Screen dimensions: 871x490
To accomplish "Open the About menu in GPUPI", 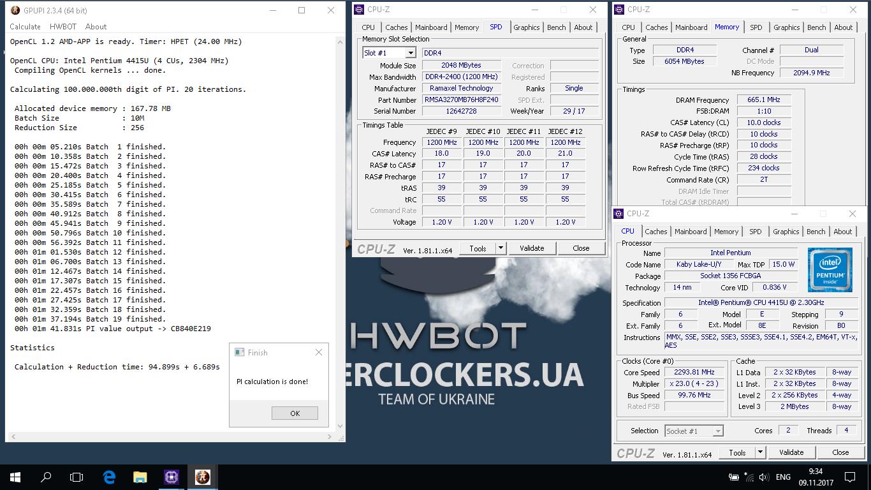I will (96, 27).
